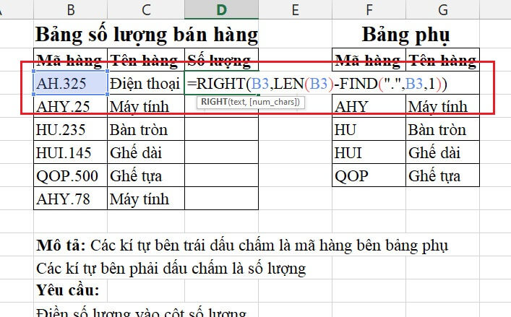Click Mã hàng header in Bảng phụ
This screenshot has width=511, height=317.
click(x=369, y=59)
